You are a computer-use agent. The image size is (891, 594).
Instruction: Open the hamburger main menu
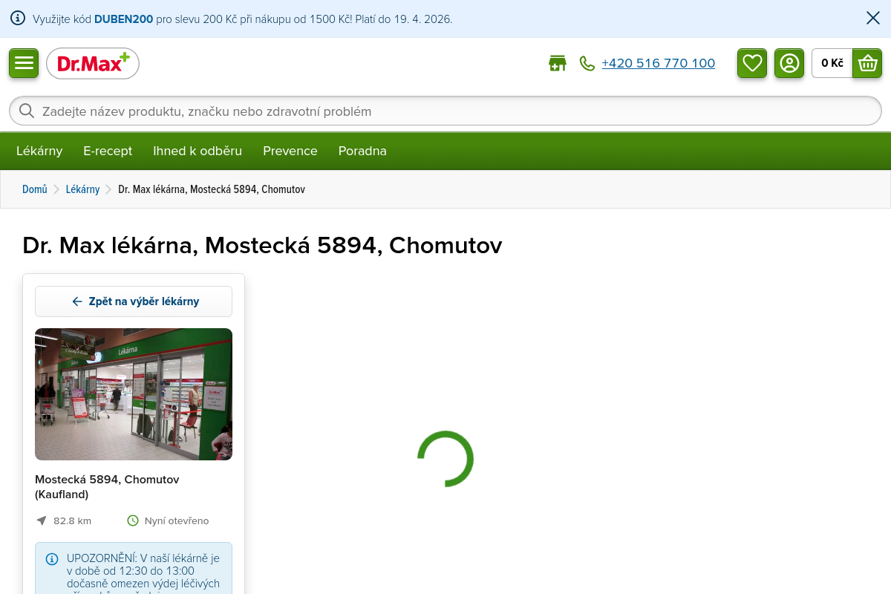coord(24,63)
